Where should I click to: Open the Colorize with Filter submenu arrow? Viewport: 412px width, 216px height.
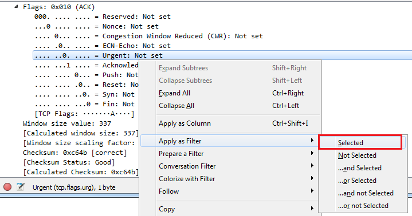tap(312, 178)
